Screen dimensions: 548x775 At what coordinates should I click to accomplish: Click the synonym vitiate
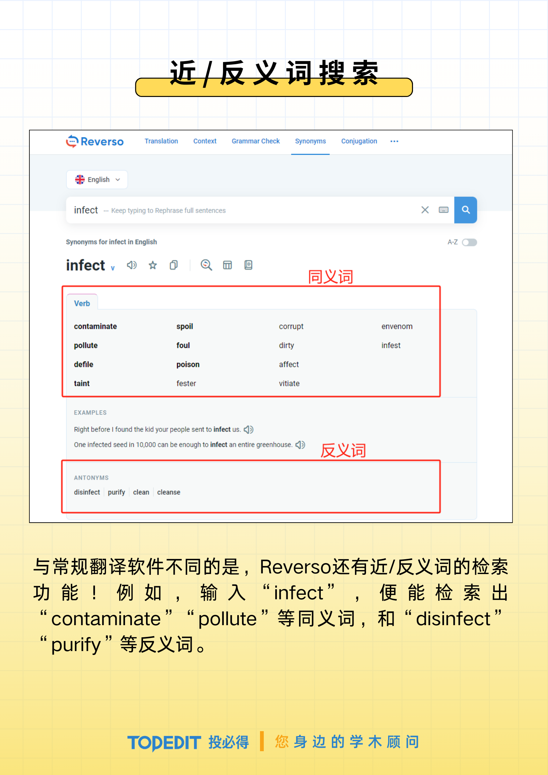click(289, 384)
